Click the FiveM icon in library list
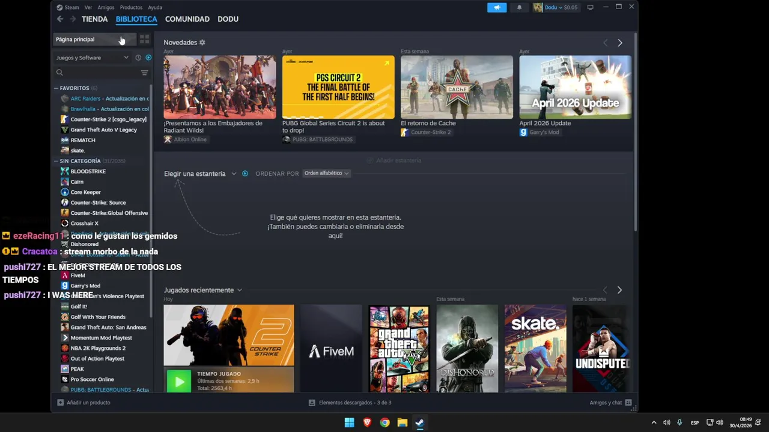 [x=65, y=275]
